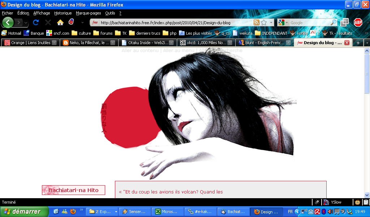
Task: Open the Fichier menu
Action: click(x=8, y=13)
